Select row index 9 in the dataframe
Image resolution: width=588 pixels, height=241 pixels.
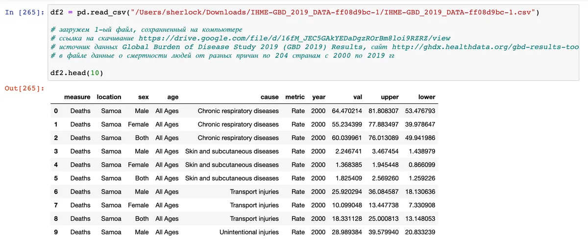(x=56, y=232)
